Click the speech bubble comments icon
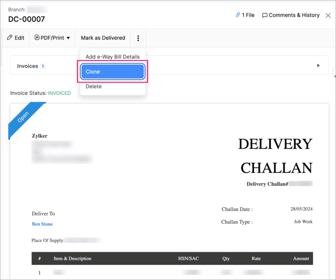336x280 pixels. pyautogui.click(x=265, y=15)
